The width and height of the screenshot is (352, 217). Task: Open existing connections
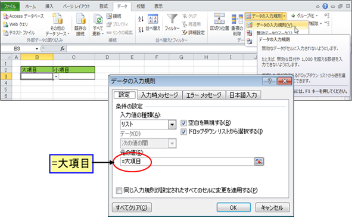point(80,24)
